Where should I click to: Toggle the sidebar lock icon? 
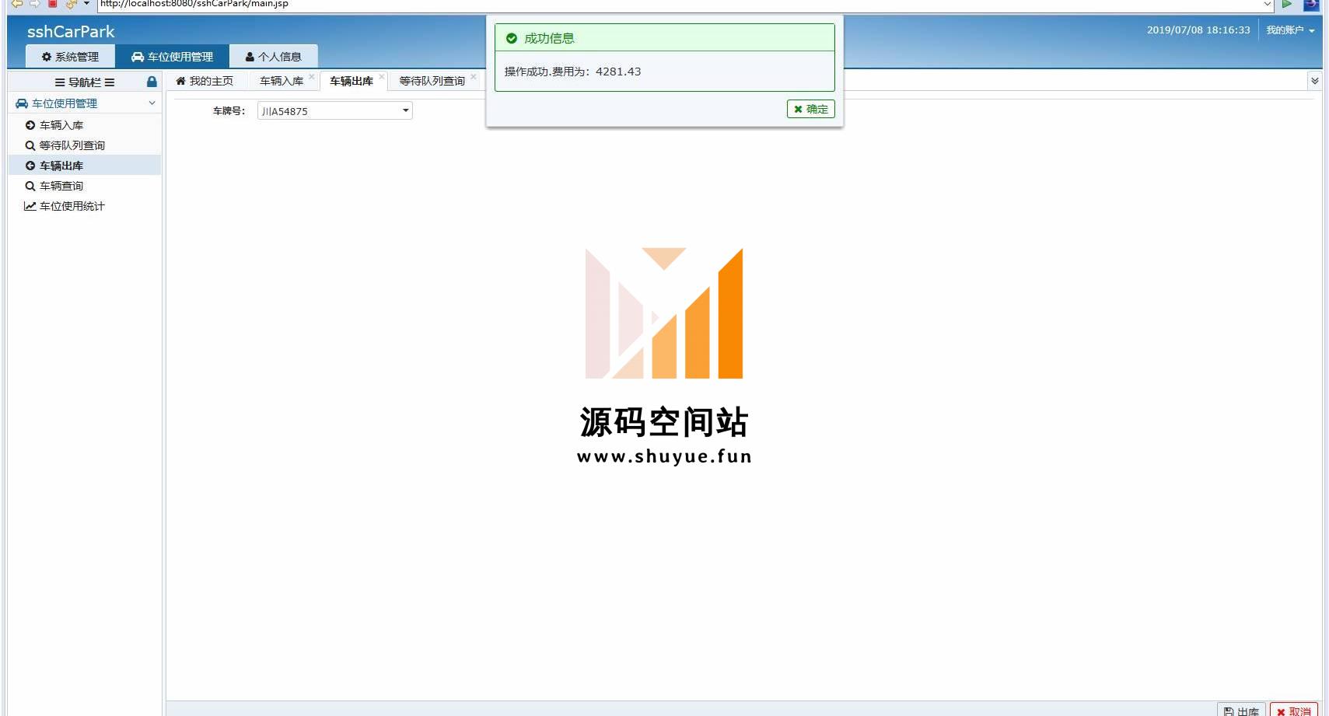pyautogui.click(x=152, y=82)
